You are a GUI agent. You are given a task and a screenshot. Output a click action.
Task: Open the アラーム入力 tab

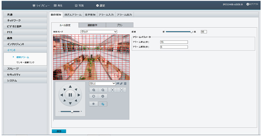tap(106, 15)
